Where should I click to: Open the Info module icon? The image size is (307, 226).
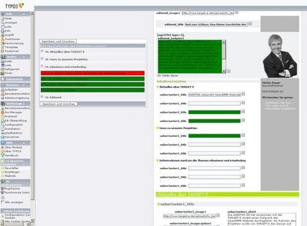pos(3,31)
